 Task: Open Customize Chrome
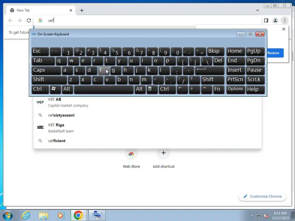tap(262, 196)
